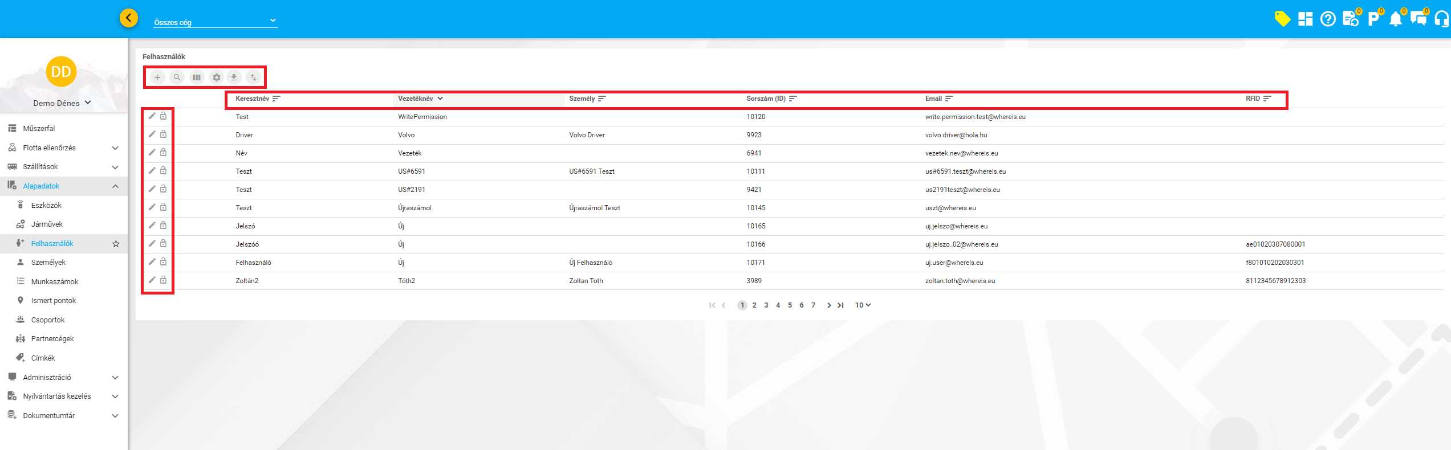Mark Felhasználók as favorite with star
The width and height of the screenshot is (1451, 450).
coord(116,244)
